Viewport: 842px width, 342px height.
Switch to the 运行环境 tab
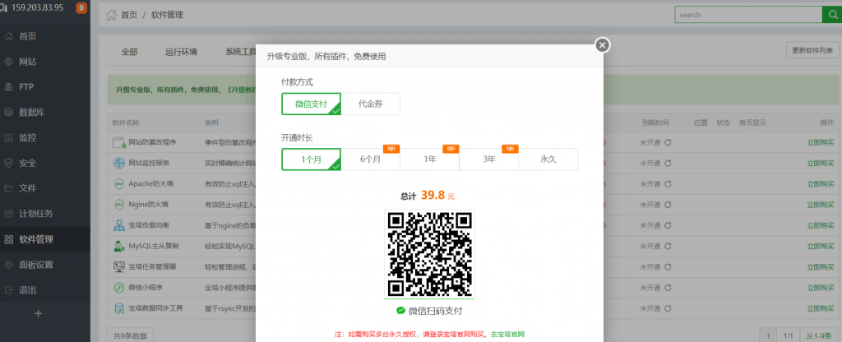point(182,52)
